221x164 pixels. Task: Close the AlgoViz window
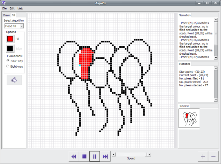click(x=215, y=3)
